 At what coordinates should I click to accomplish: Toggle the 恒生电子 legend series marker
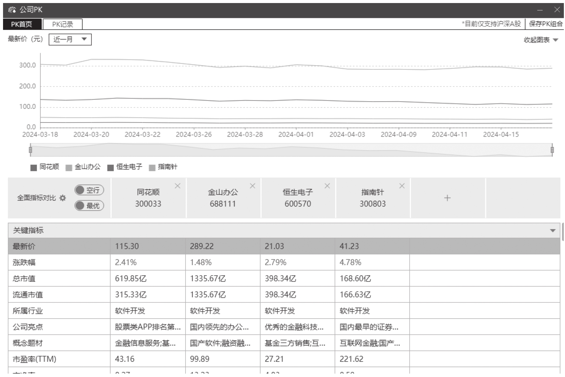pyautogui.click(x=110, y=168)
